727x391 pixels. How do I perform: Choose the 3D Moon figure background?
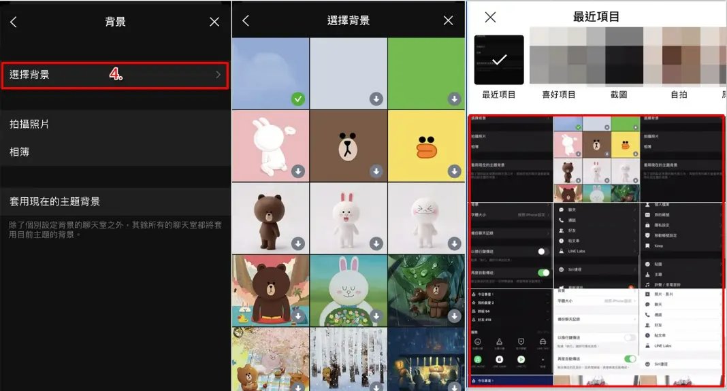426,218
